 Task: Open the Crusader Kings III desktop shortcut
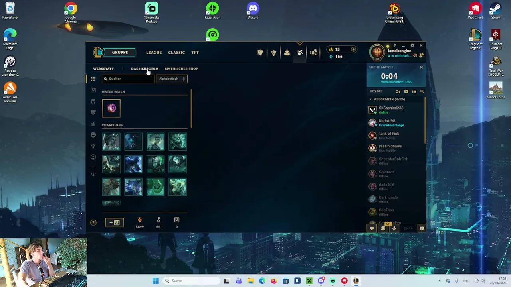pos(495,39)
